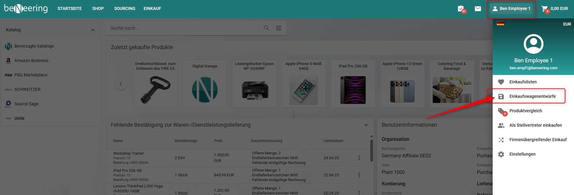The width and height of the screenshot is (574, 195).
Task: Open the SHOP menu
Action: click(x=98, y=8)
